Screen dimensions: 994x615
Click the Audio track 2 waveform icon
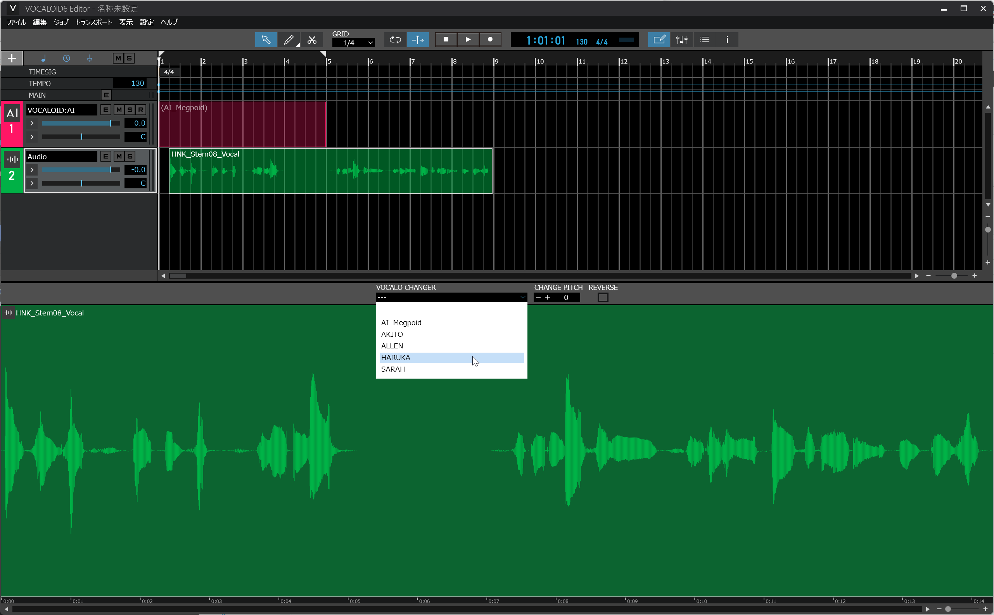(12, 159)
